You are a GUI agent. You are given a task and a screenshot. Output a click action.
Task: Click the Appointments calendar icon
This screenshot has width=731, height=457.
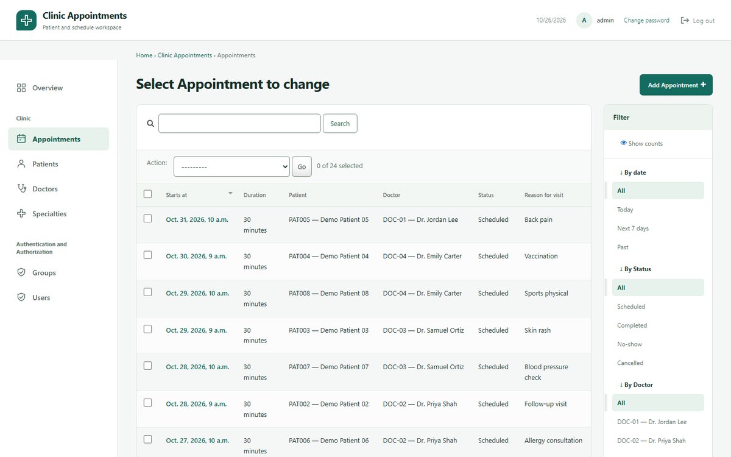point(21,139)
